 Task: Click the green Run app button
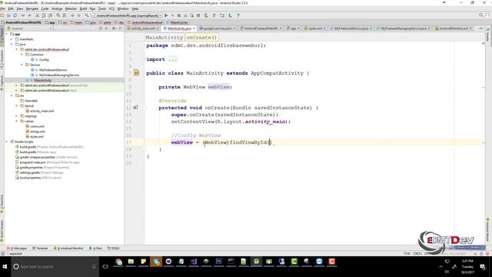click(x=166, y=15)
